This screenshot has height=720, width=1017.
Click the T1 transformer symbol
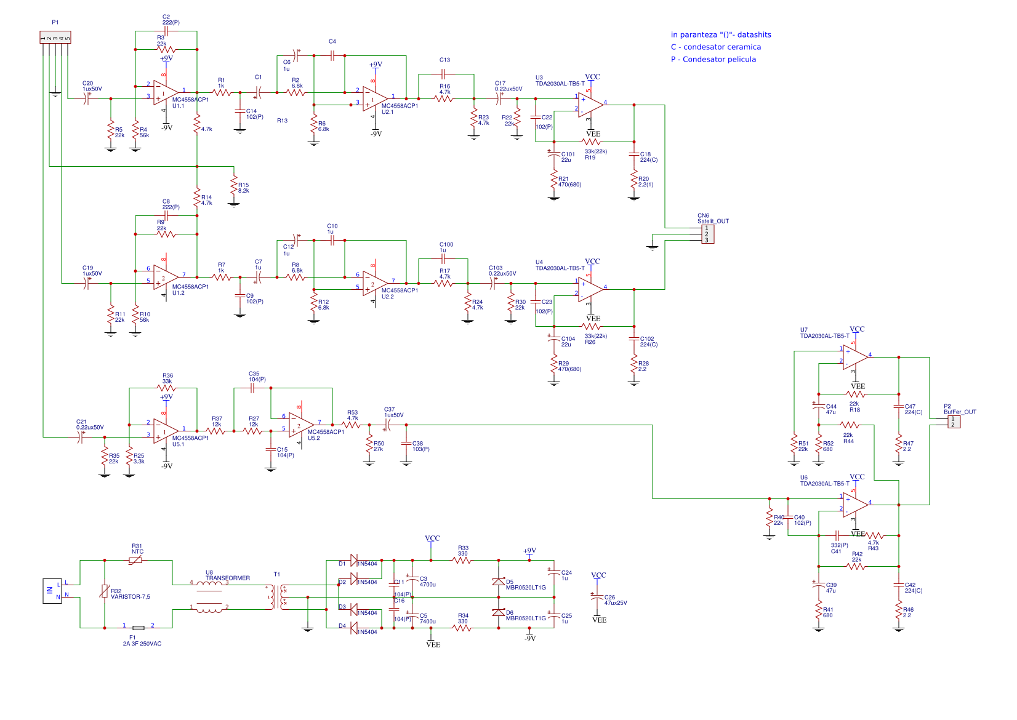(x=277, y=597)
